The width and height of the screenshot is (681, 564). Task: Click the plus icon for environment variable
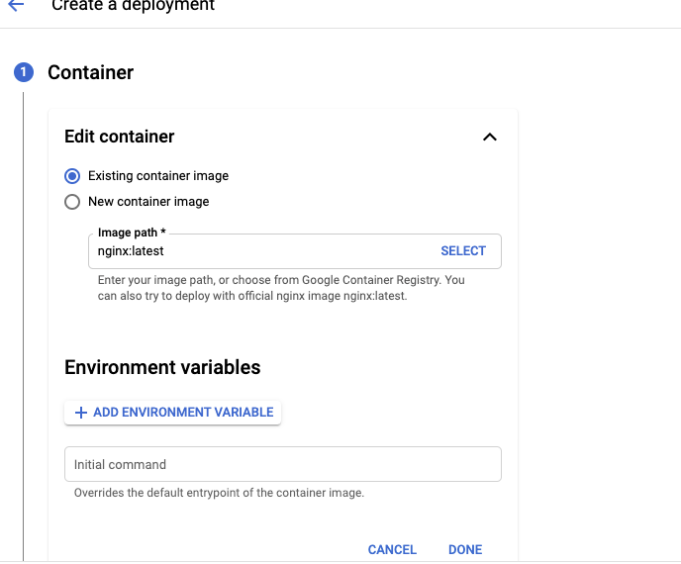coord(81,412)
